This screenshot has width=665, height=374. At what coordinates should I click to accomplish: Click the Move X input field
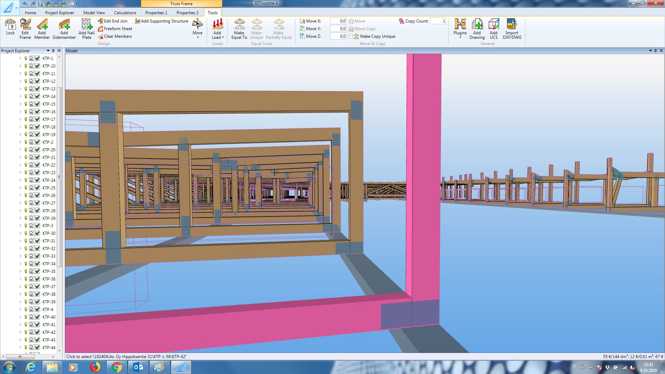pos(338,21)
